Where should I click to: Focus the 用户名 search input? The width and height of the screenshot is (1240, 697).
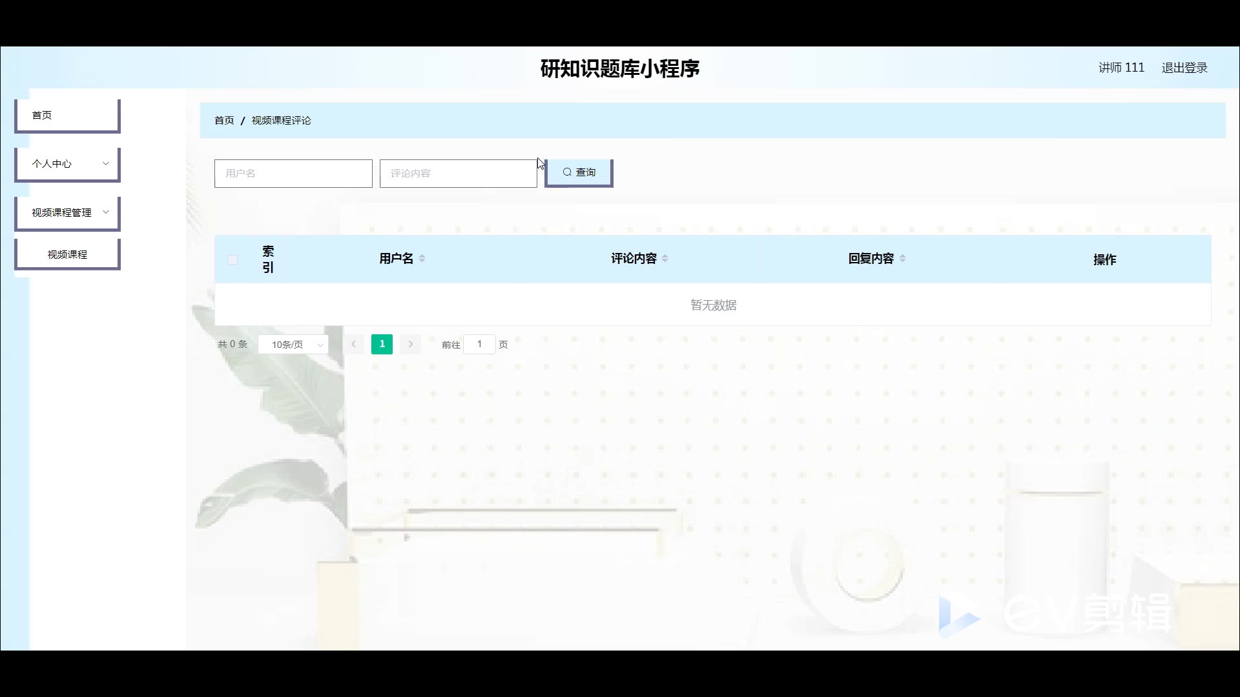[293, 174]
